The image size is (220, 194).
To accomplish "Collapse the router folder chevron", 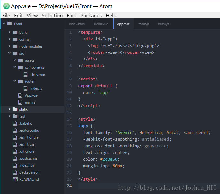I will pyautogui.click(x=15, y=81).
